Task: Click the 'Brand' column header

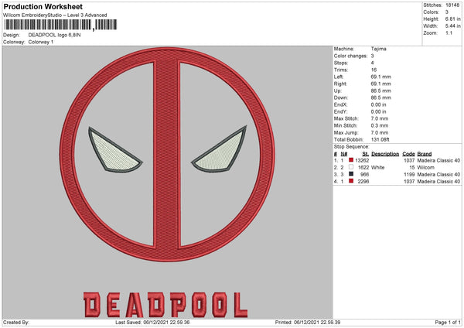Action: coord(425,154)
